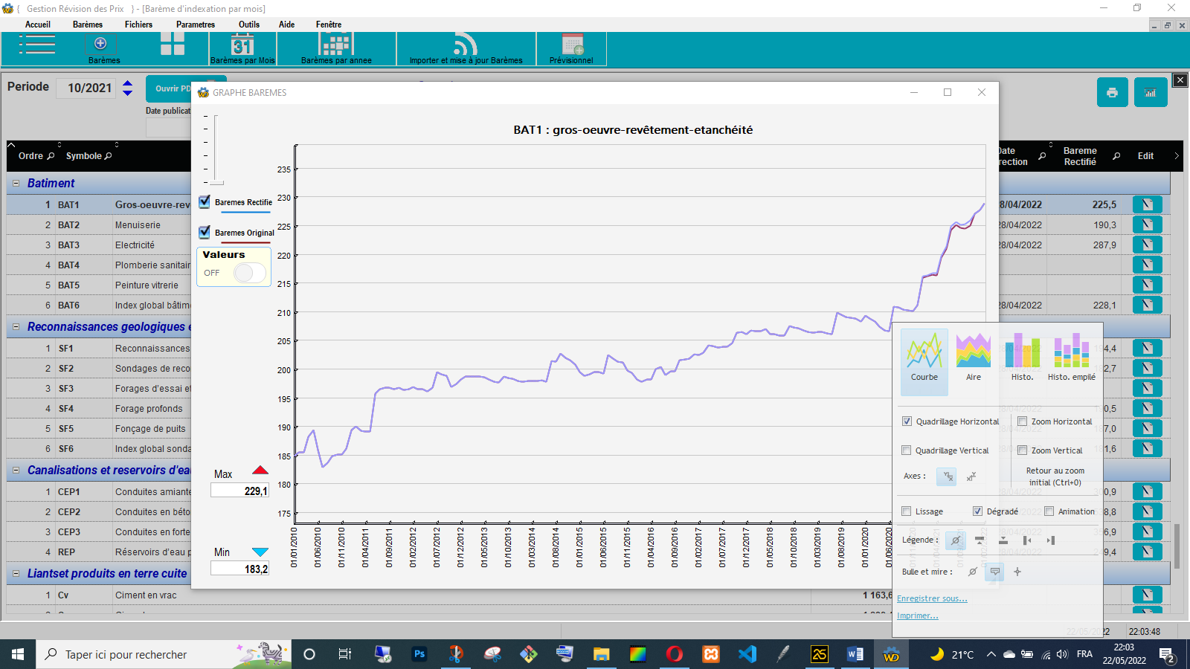Image resolution: width=1190 pixels, height=669 pixels.
Task: Click the Enregistrer sous... link
Action: (932, 598)
